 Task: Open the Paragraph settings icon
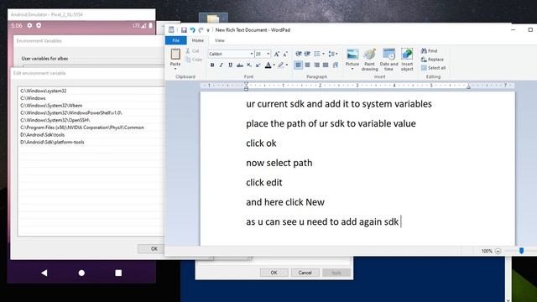click(x=336, y=65)
